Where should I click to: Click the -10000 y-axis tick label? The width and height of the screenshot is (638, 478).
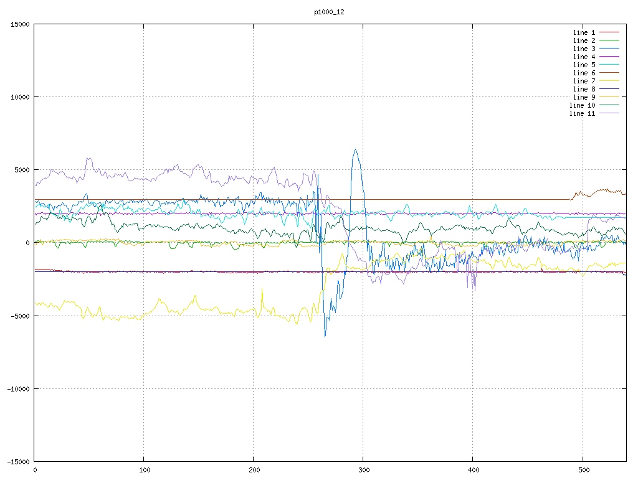click(x=17, y=388)
